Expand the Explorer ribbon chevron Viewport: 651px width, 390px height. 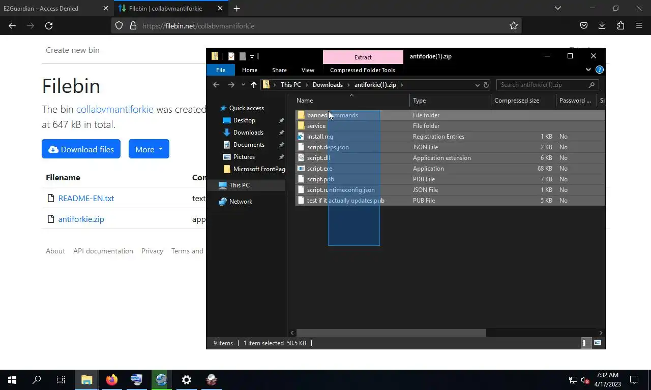pos(588,70)
